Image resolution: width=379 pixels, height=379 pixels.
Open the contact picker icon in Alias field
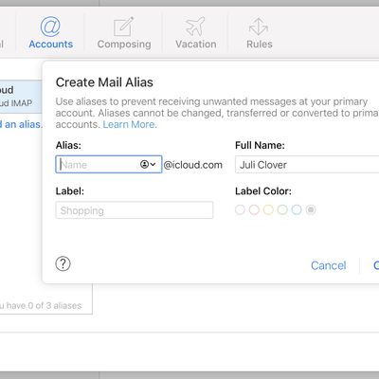148,164
